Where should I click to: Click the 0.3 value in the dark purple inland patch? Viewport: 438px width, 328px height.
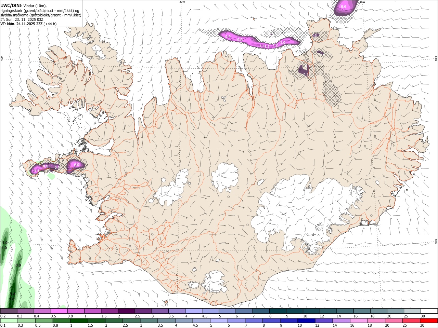pos(306,74)
